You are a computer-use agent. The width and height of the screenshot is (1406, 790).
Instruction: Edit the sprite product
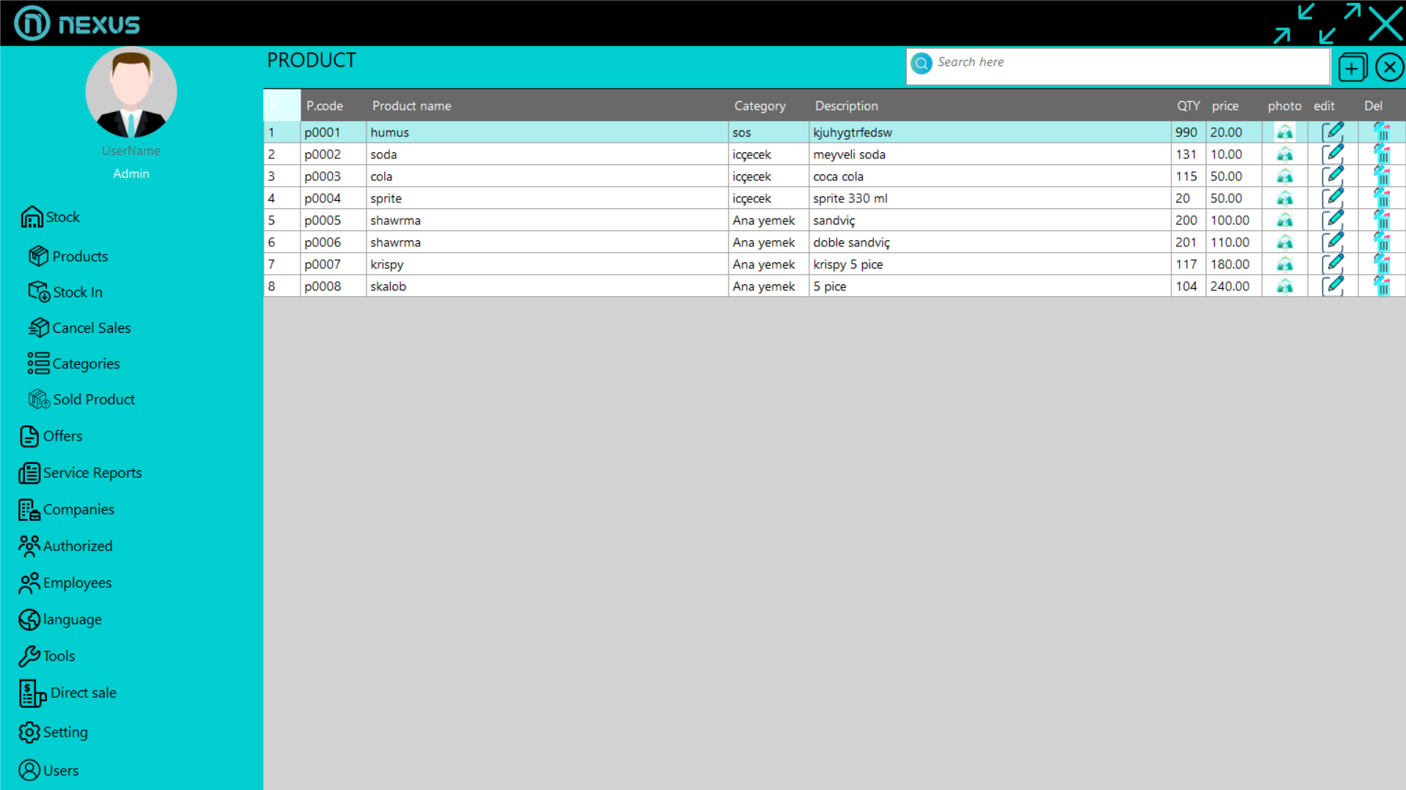(x=1333, y=199)
